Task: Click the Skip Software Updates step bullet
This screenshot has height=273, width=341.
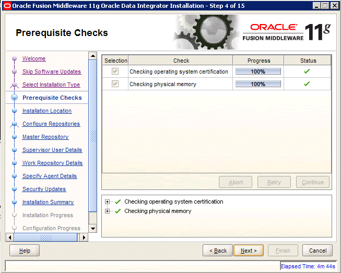Action: 14,72
